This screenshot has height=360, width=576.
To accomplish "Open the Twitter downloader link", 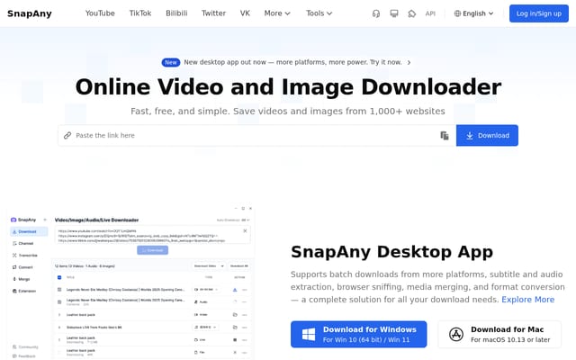I will click(x=213, y=13).
